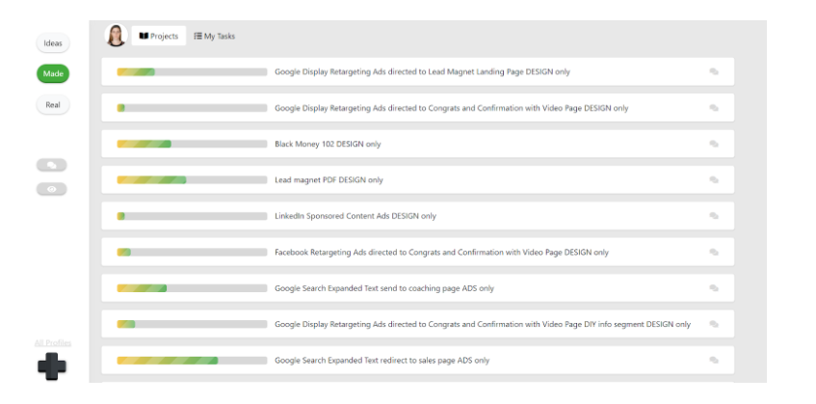Open LinkedIn Sponsored Content Ads DESIGN only
The width and height of the screenshot is (816, 404).
tap(355, 216)
